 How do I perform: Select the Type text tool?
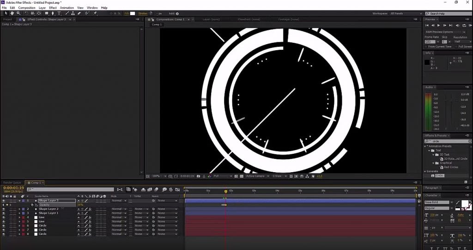click(x=59, y=13)
